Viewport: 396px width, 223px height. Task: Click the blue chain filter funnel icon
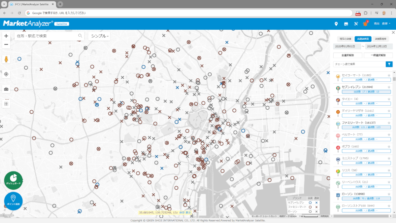coord(389,64)
